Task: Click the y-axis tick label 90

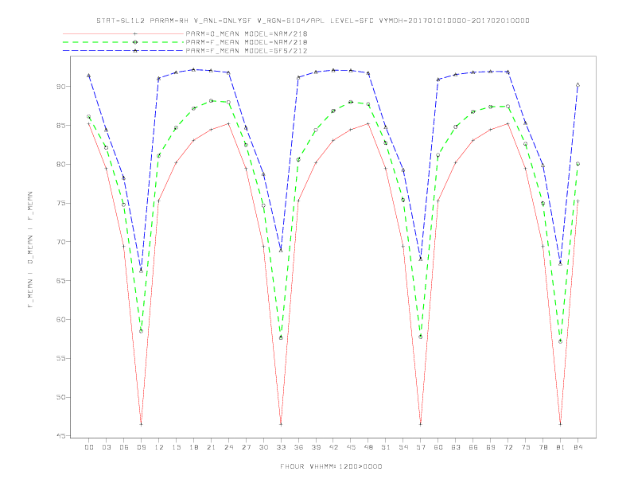Action: (60, 87)
